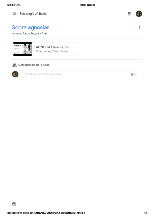
Task: Open the help question mark icon
Action: [14, 204]
